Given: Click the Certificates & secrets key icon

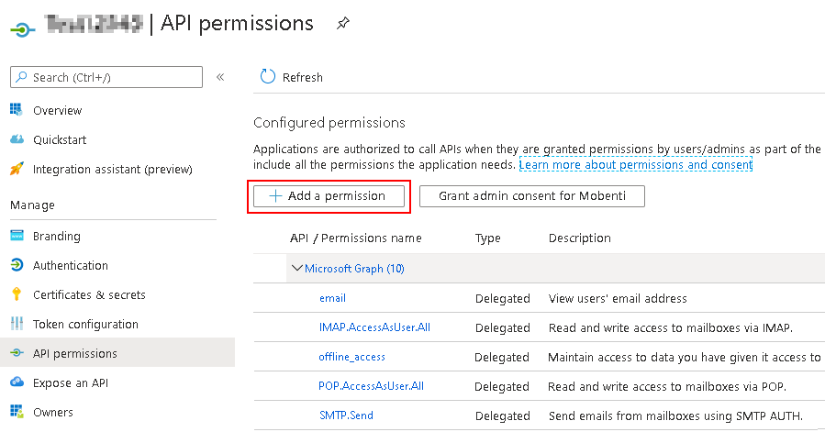Looking at the screenshot, I should pyautogui.click(x=17, y=294).
